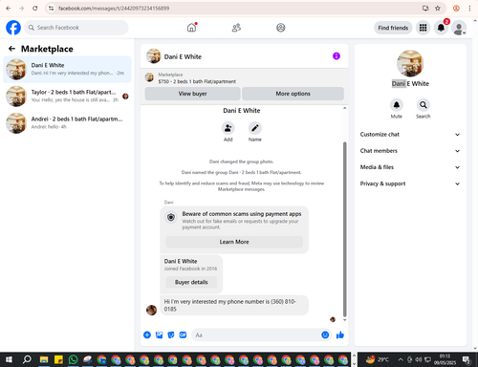Go back with the Marketplace arrow
This screenshot has height=367, width=478.
11,49
